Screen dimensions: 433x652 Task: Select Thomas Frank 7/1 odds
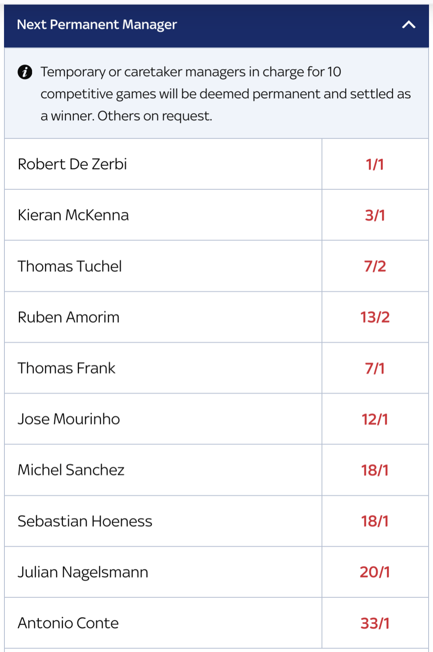(375, 368)
